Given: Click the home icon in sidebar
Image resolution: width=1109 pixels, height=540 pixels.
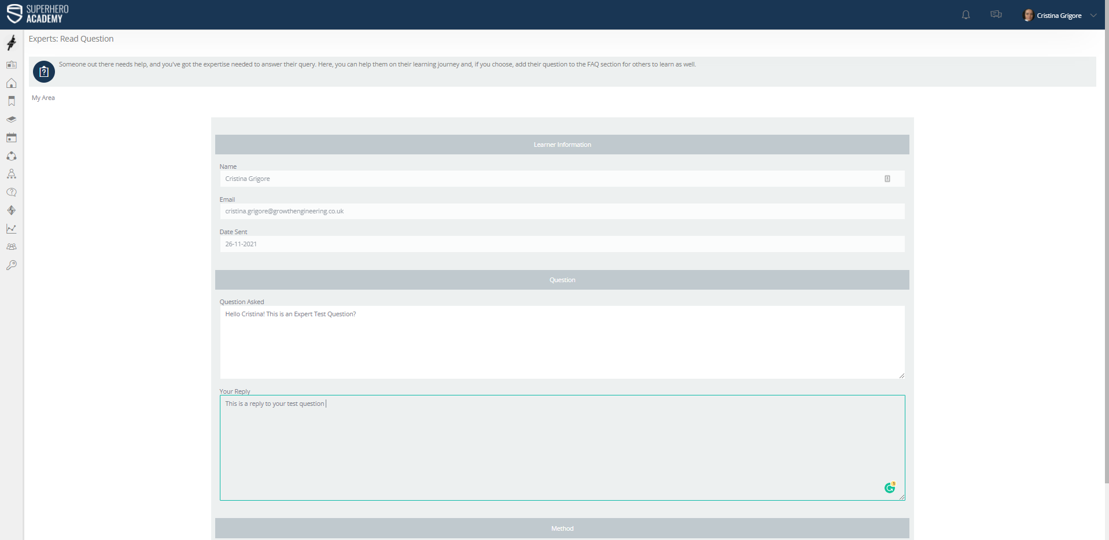Looking at the screenshot, I should [11, 83].
